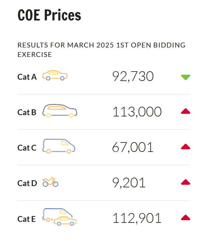This screenshot has width=210, height=243.
Task: Click the 92,730 price value
Action: tap(133, 76)
